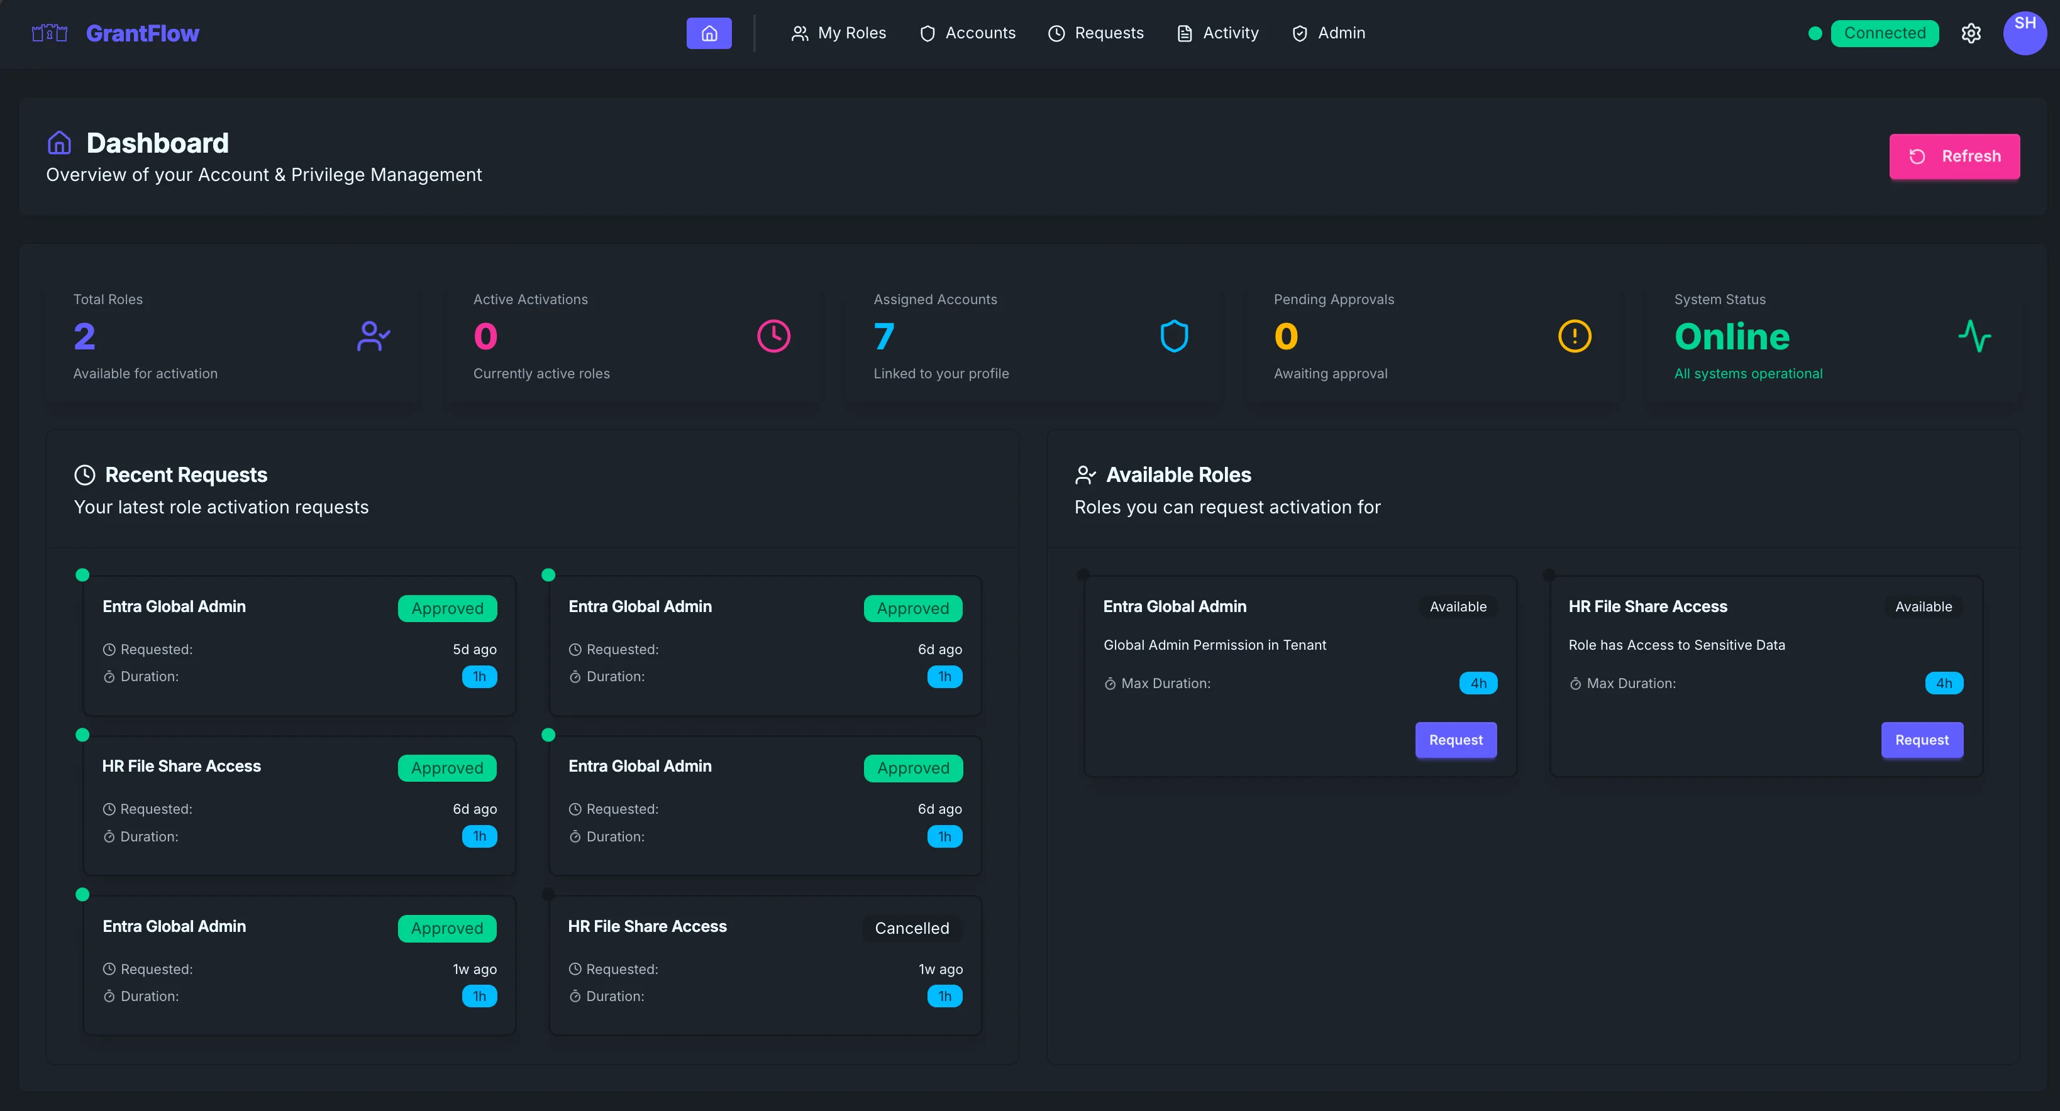Click the 5d ago Entra Global Admin request card
The height and width of the screenshot is (1111, 2060).
pos(299,645)
